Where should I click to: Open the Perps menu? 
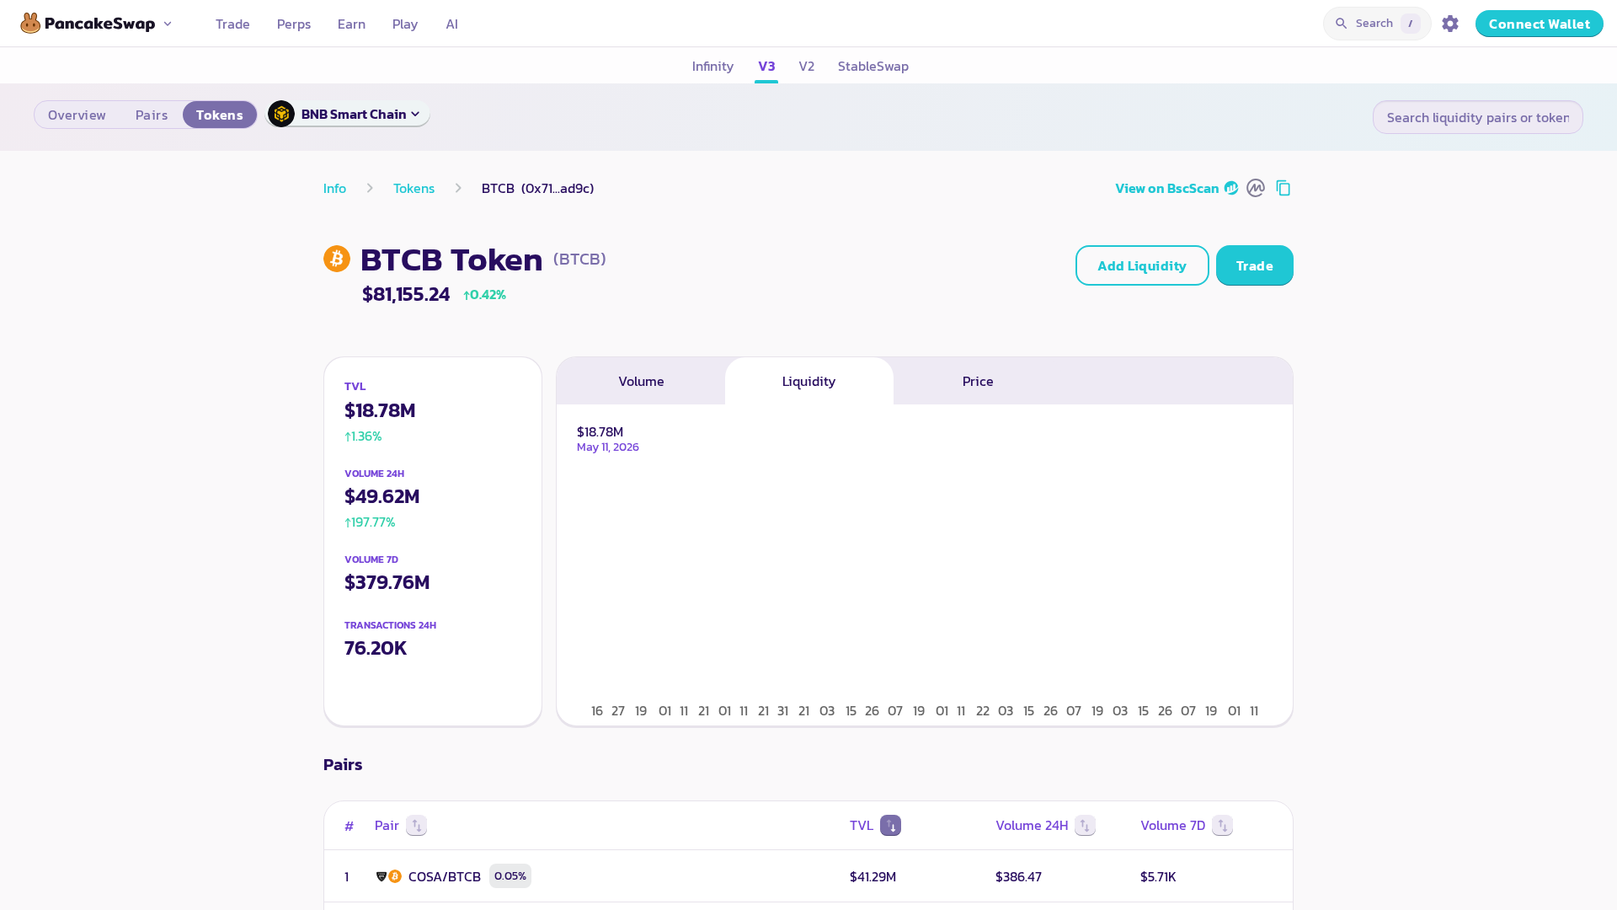click(294, 24)
